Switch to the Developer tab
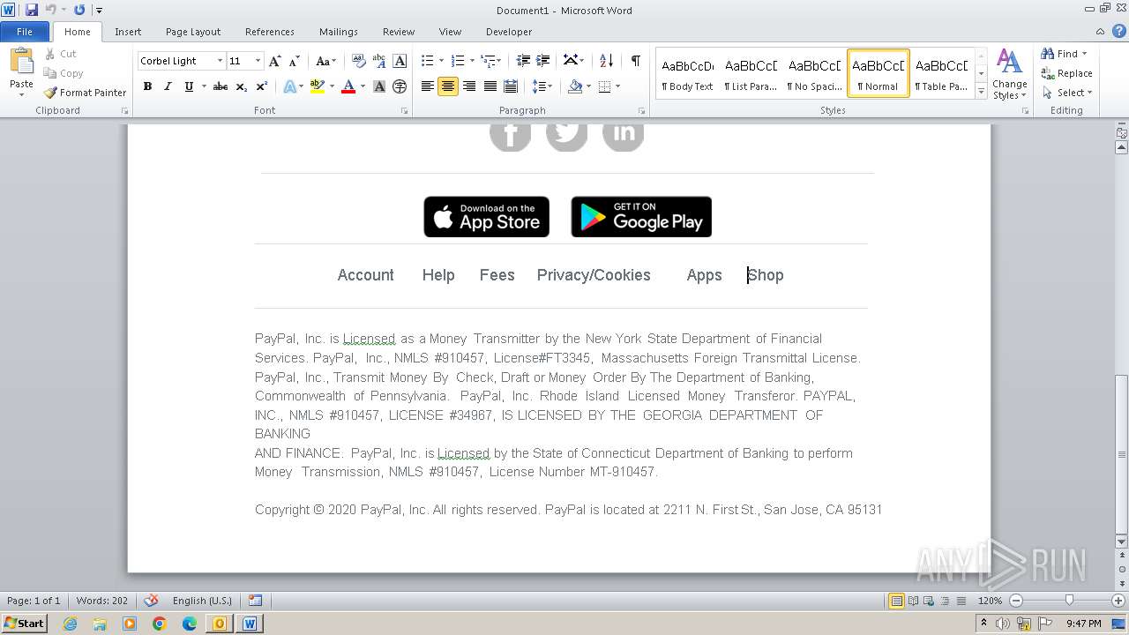The height and width of the screenshot is (635, 1129). [x=509, y=32]
